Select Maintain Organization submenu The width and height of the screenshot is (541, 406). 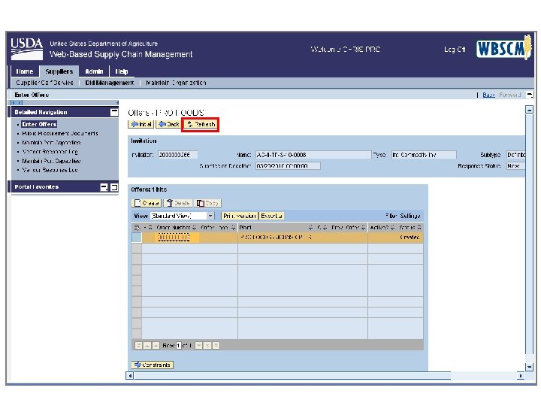(176, 83)
